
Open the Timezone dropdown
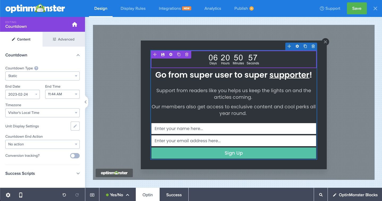[x=42, y=113]
